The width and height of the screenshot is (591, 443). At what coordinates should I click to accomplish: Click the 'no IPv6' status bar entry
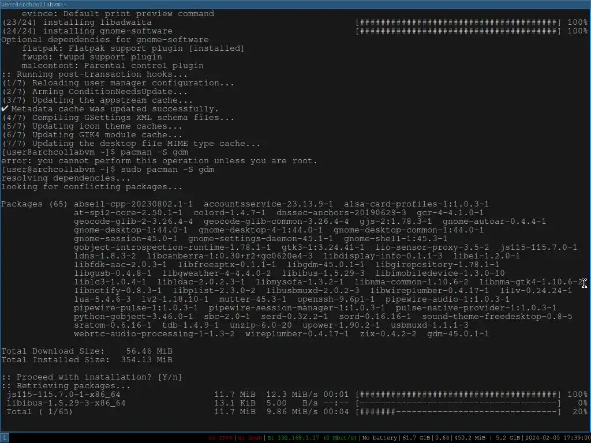(221, 438)
